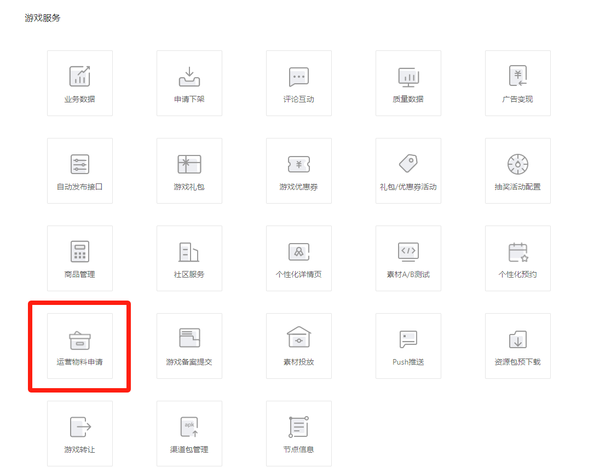Click the 申请下架 download tray icon
Image resolution: width=611 pixels, height=473 pixels.
(189, 77)
